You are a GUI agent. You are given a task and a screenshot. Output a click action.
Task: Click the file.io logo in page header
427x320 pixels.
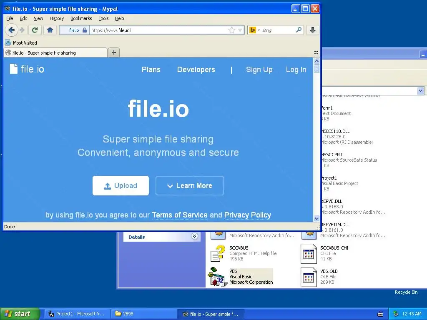click(x=27, y=69)
